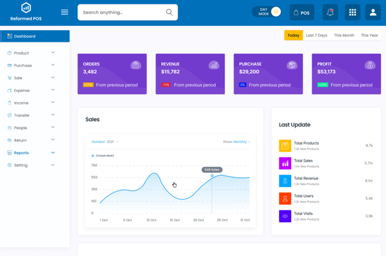The height and width of the screenshot is (256, 386).
Task: Click in the Search anything field
Action: pos(127,13)
